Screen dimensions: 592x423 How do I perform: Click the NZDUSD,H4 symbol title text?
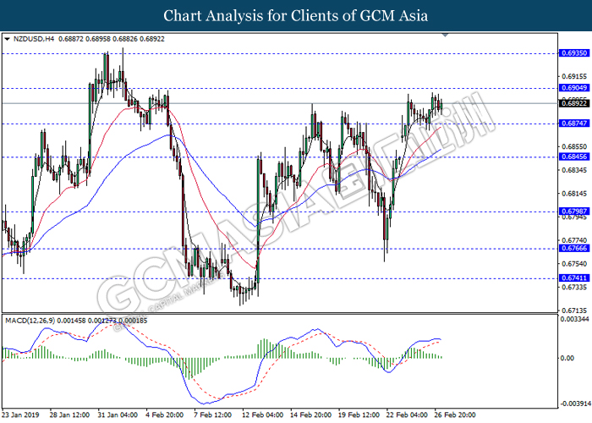pyautogui.click(x=34, y=39)
